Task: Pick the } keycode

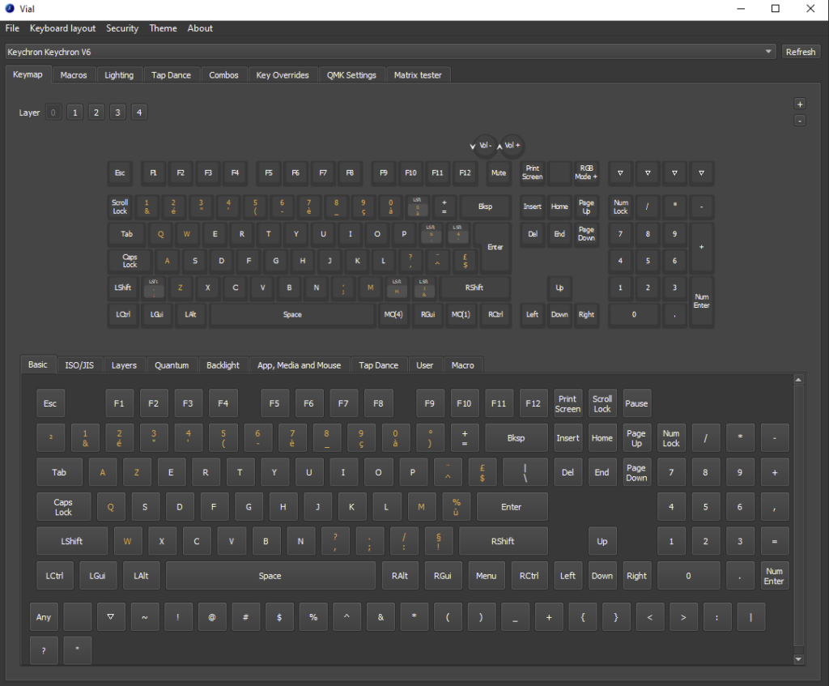Action: coord(616,616)
